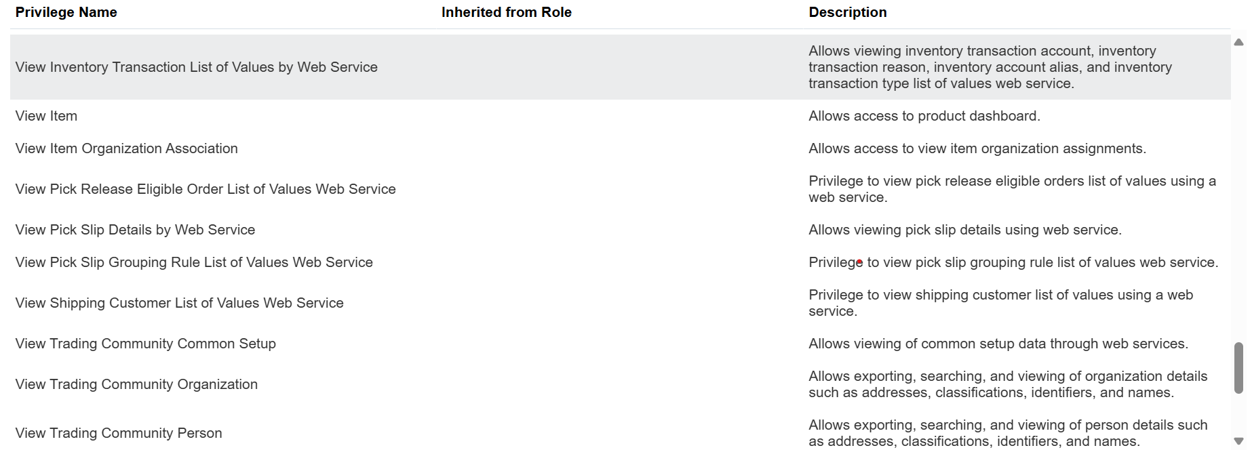Image resolution: width=1252 pixels, height=450 pixels.
Task: Click description about viewing pick slip details
Action: coord(965,230)
